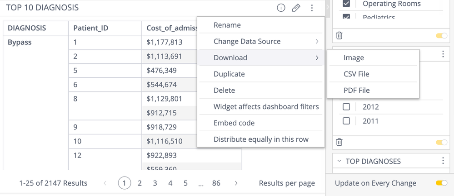Go to previous results page arrow

105,183
